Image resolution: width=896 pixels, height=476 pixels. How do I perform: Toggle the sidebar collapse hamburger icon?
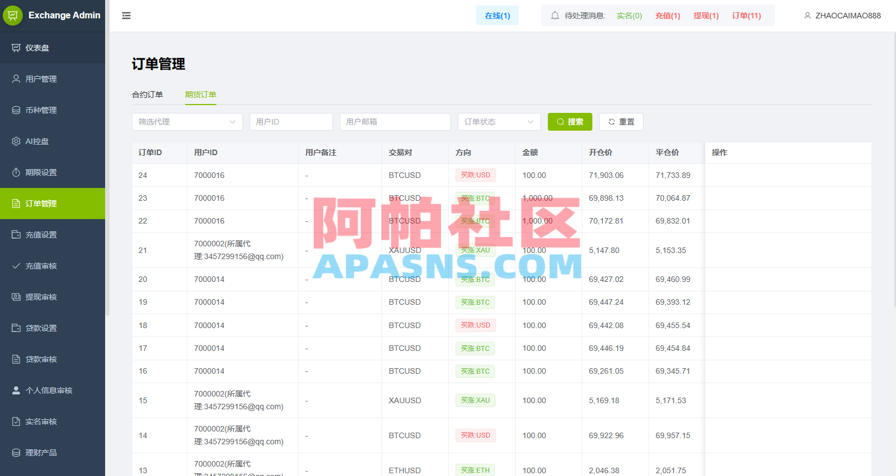[126, 16]
